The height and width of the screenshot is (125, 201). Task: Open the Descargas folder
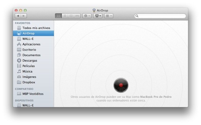pyautogui.click(x=30, y=60)
